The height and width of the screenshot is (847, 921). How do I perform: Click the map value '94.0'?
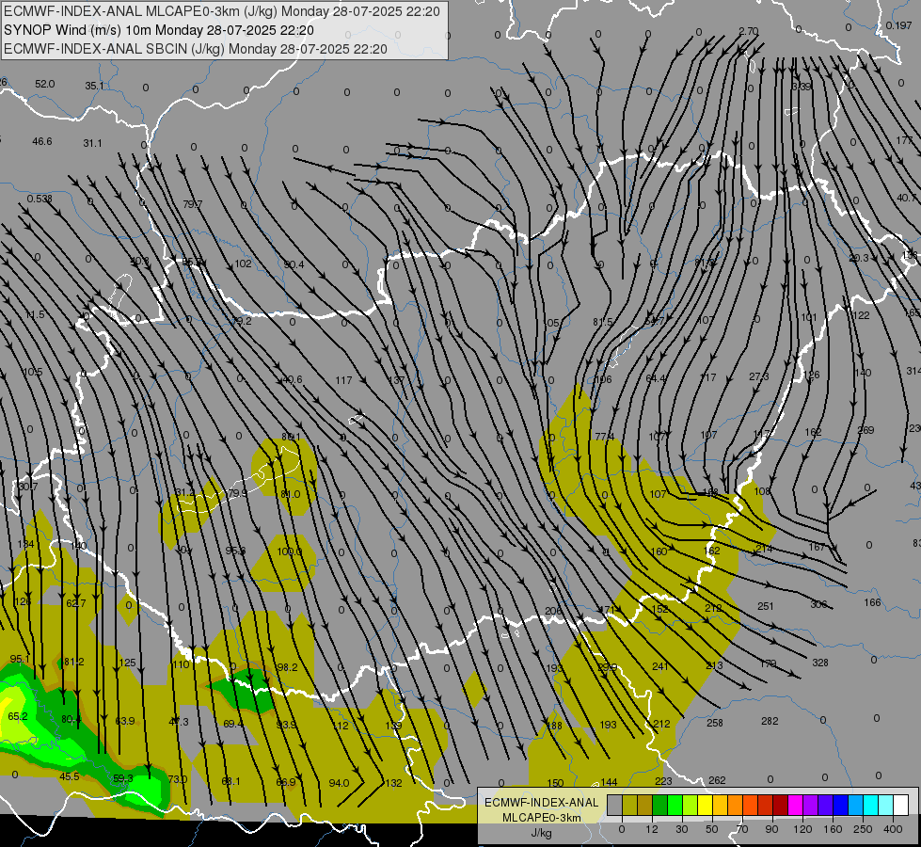339,783
